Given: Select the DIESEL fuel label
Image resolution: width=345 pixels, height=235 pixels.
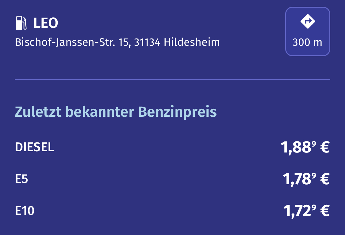Looking at the screenshot, I should tap(34, 147).
